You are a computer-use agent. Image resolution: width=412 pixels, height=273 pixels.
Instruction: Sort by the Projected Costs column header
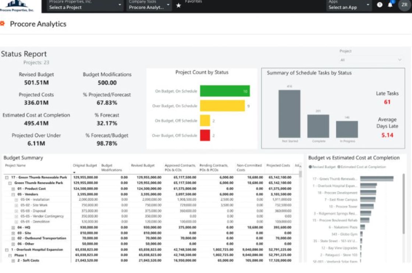(x=278, y=165)
